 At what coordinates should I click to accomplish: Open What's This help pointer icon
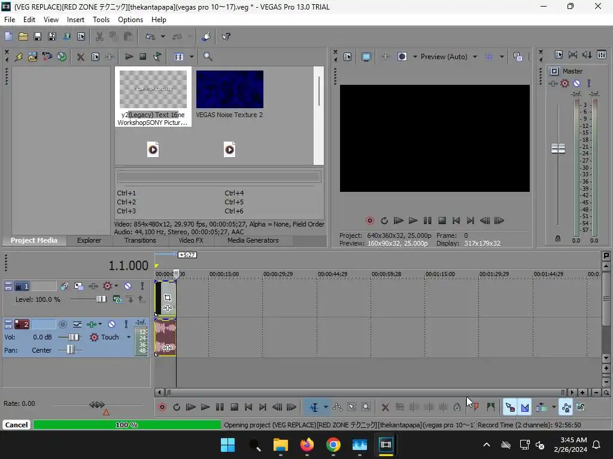point(226,36)
